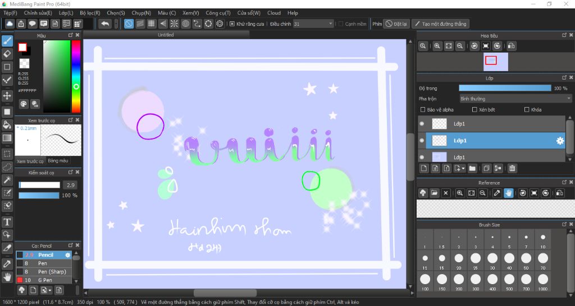This screenshot has width=575, height=306.
Task: Pick the eyedropper in the Reference panel
Action: pyautogui.click(x=497, y=193)
